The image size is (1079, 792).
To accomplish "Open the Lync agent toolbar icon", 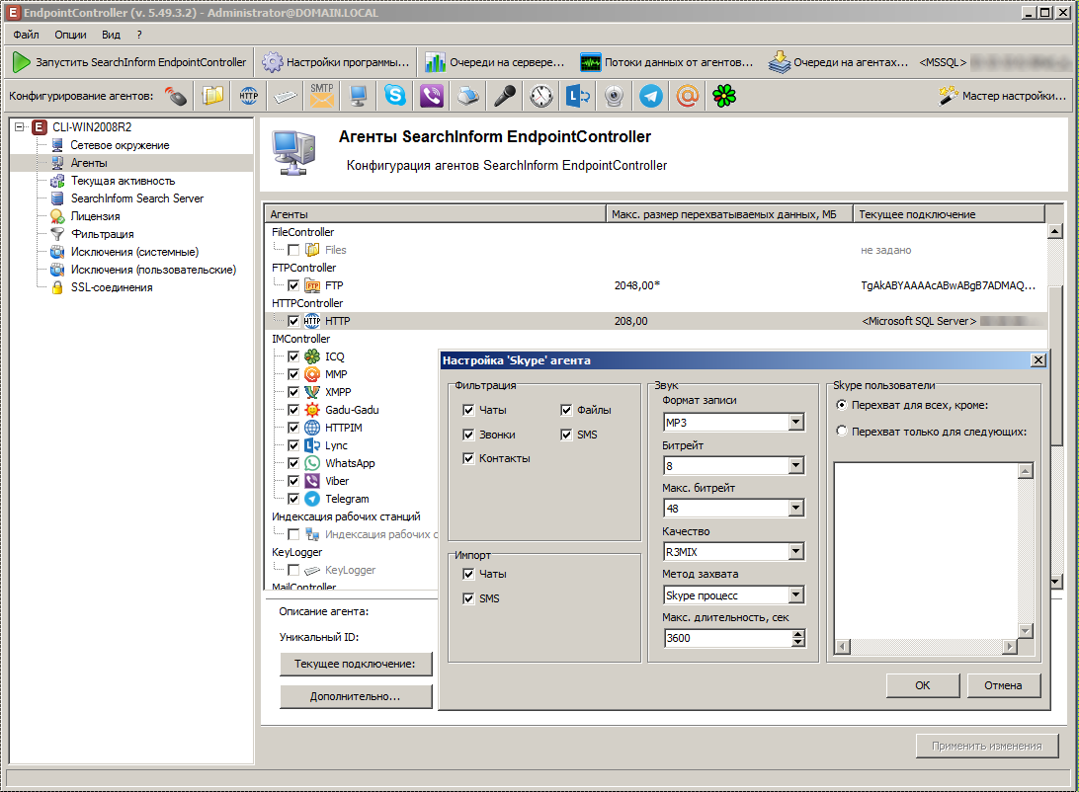I will 578,96.
